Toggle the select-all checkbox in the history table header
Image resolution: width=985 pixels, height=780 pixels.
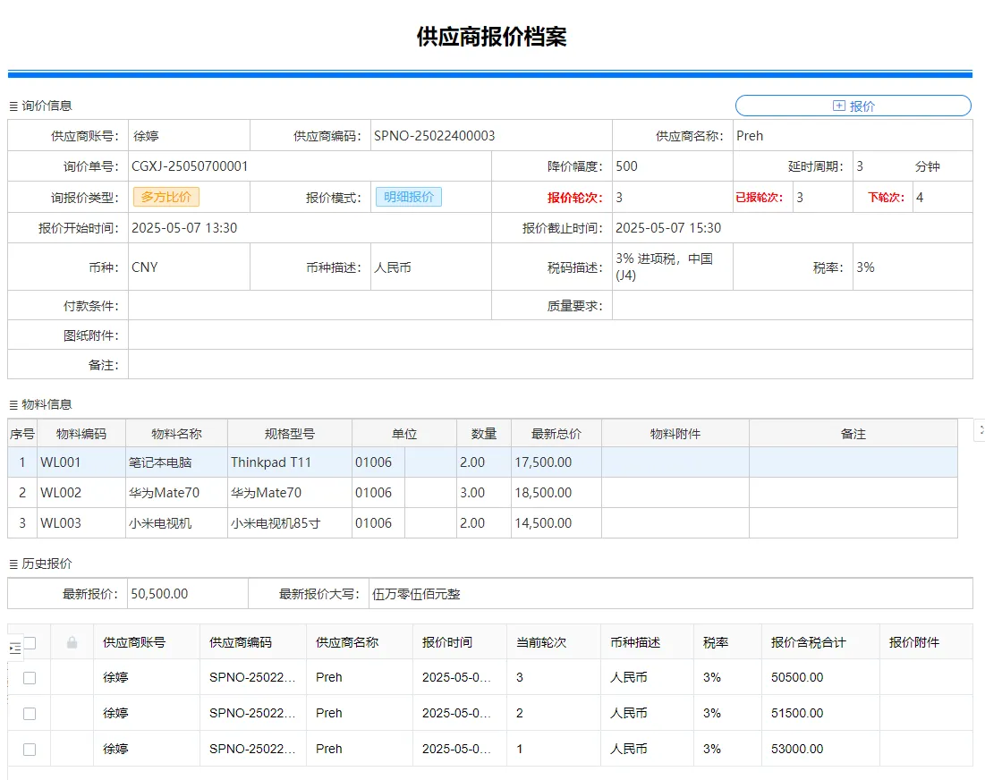pos(30,642)
